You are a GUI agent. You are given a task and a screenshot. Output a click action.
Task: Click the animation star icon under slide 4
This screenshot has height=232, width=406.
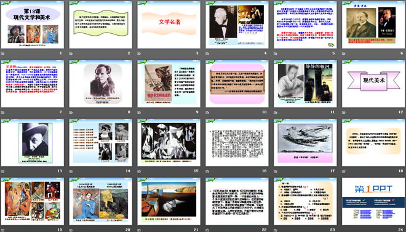pos(207,54)
